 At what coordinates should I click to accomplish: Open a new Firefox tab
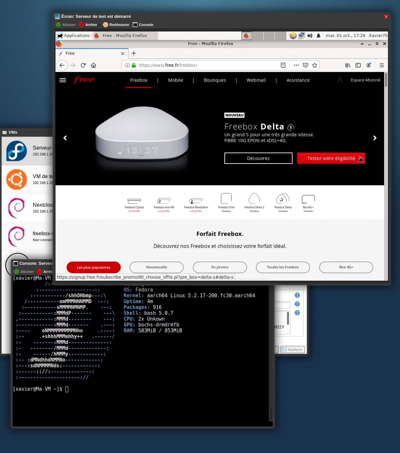click(134, 53)
